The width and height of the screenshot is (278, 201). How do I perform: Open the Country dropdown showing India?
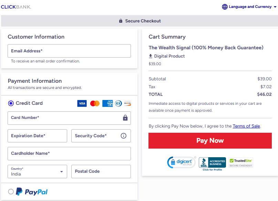[x=37, y=171]
